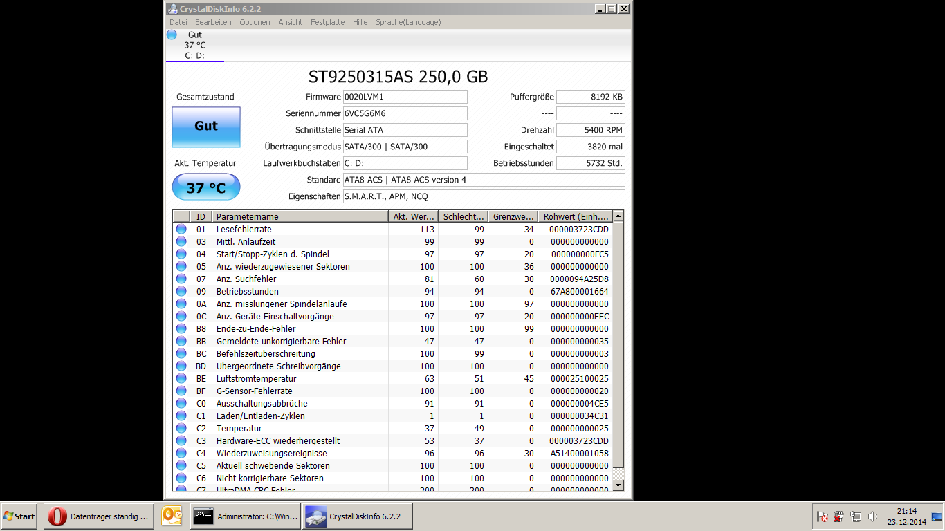
Task: Switch to Administrator command prompt in taskbar
Action: click(x=246, y=516)
